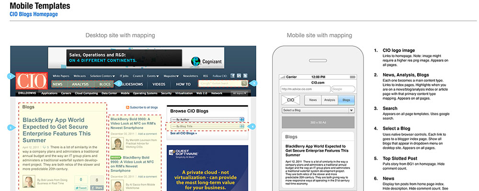Click the mobile Google search field
The width and height of the screenshot is (479, 191).
343,89
